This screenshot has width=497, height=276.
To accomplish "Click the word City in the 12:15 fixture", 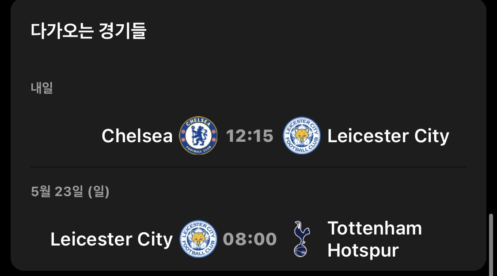I will [x=432, y=136].
